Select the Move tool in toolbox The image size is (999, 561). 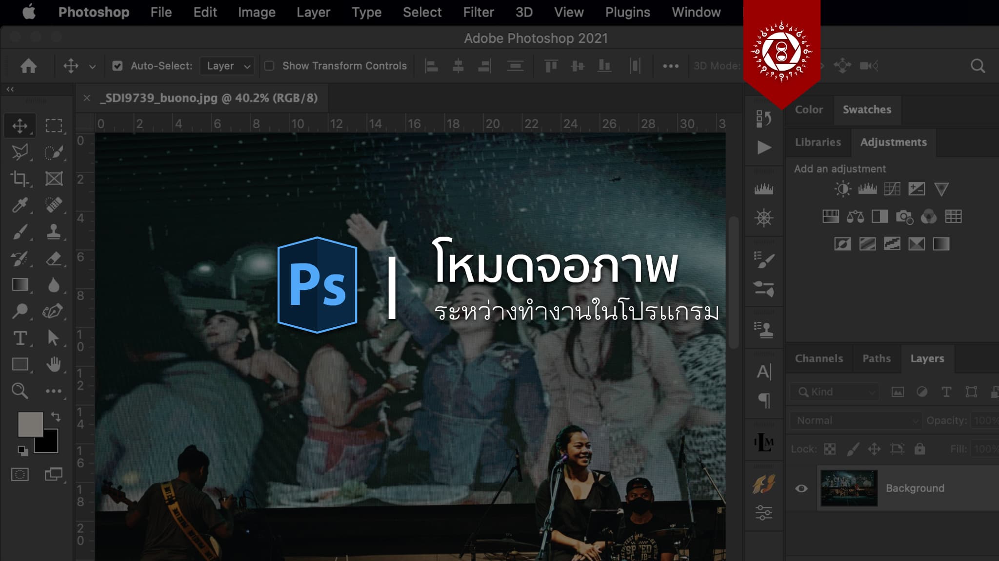click(20, 126)
